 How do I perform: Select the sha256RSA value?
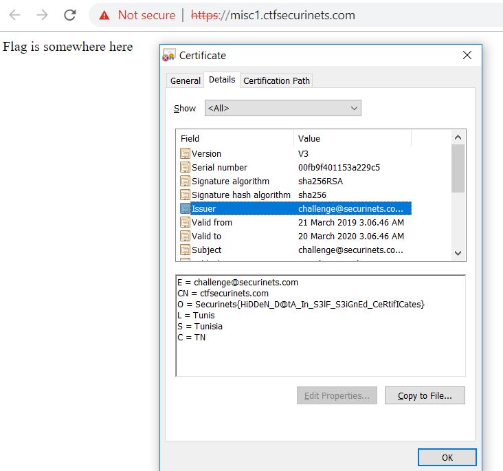(320, 181)
